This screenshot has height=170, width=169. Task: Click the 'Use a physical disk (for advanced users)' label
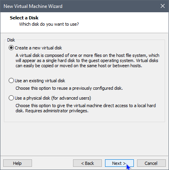pos(53,98)
